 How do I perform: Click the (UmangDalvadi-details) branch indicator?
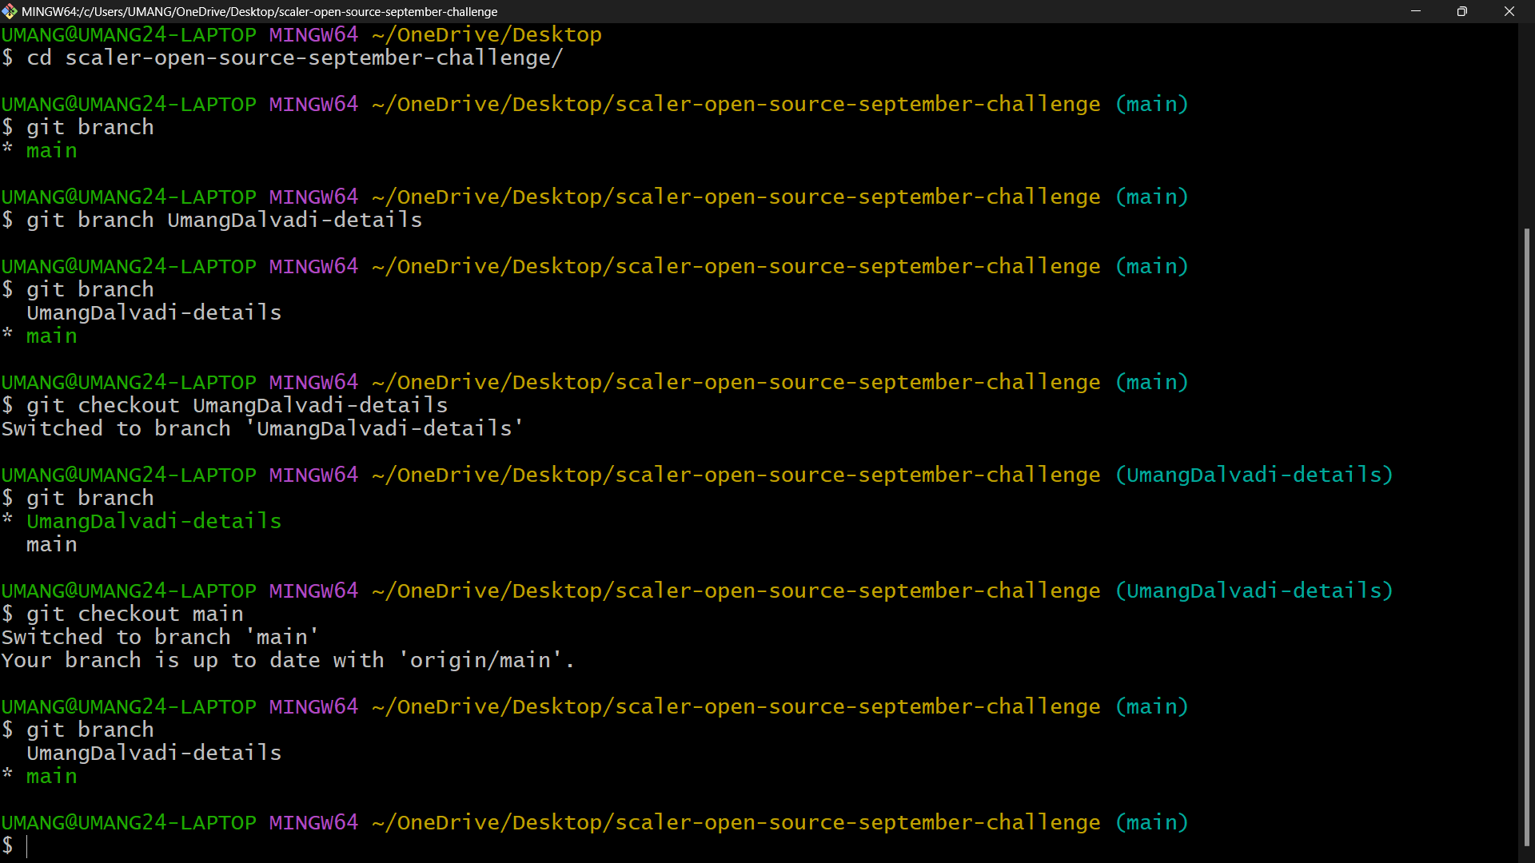tap(1254, 474)
